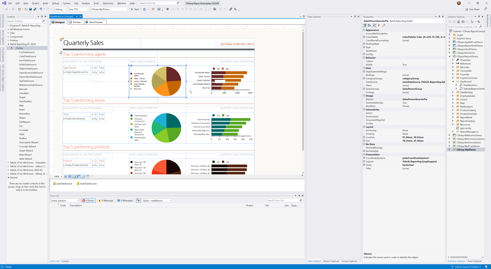
Task: Click the Start debugging button
Action: [x=135, y=9]
